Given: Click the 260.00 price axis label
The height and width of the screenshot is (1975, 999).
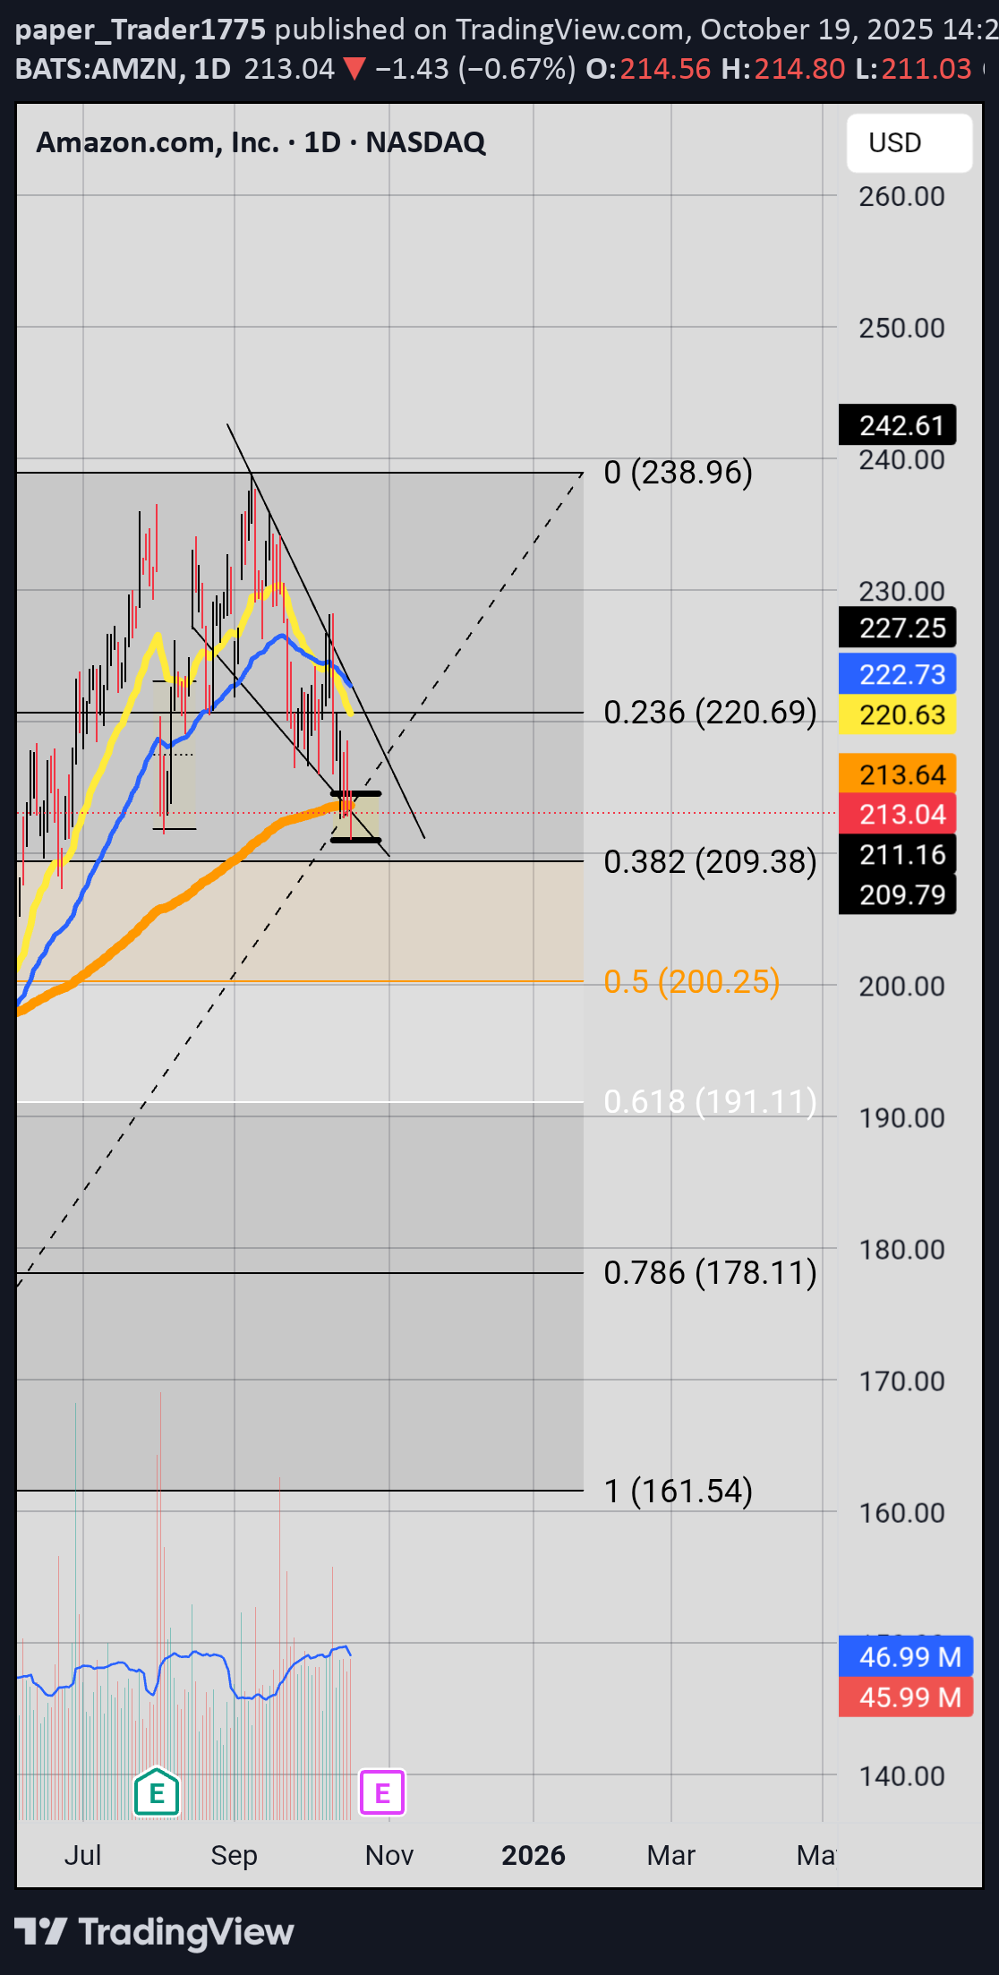Looking at the screenshot, I should [901, 196].
